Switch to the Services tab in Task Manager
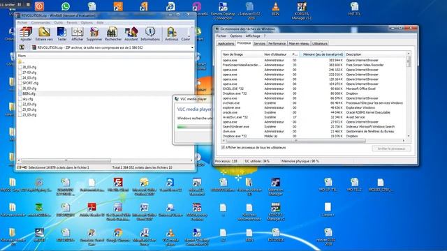447x251 pixels. [259, 43]
